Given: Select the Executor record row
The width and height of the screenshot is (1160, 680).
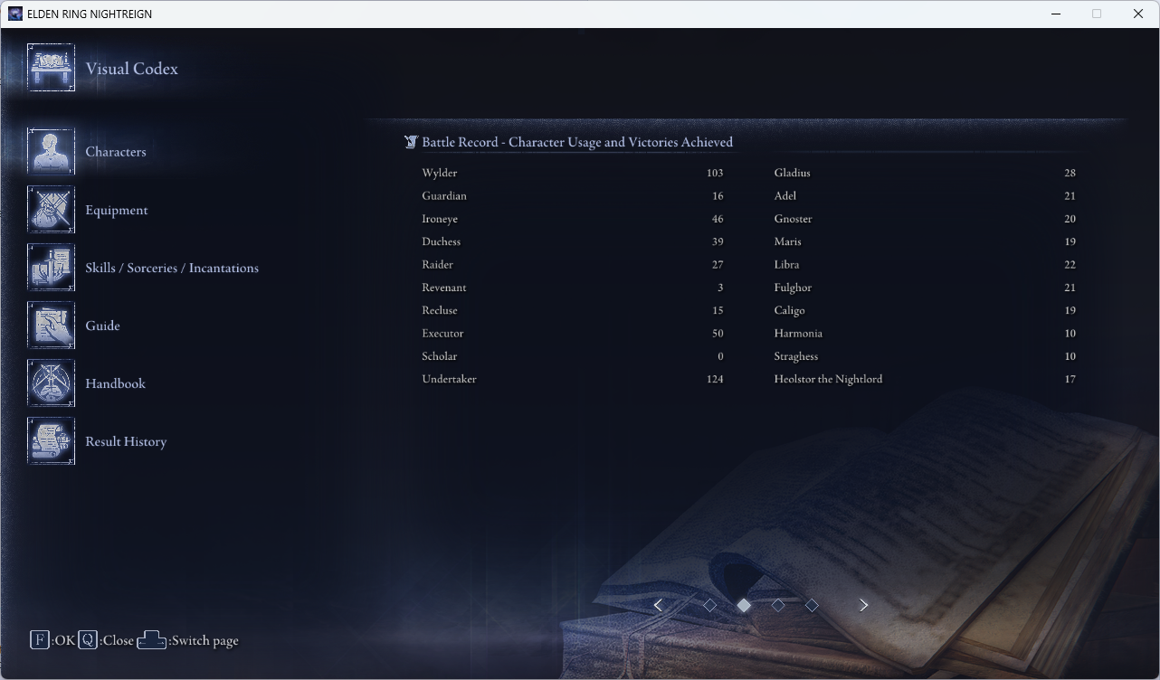Looking at the screenshot, I should pyautogui.click(x=573, y=333).
